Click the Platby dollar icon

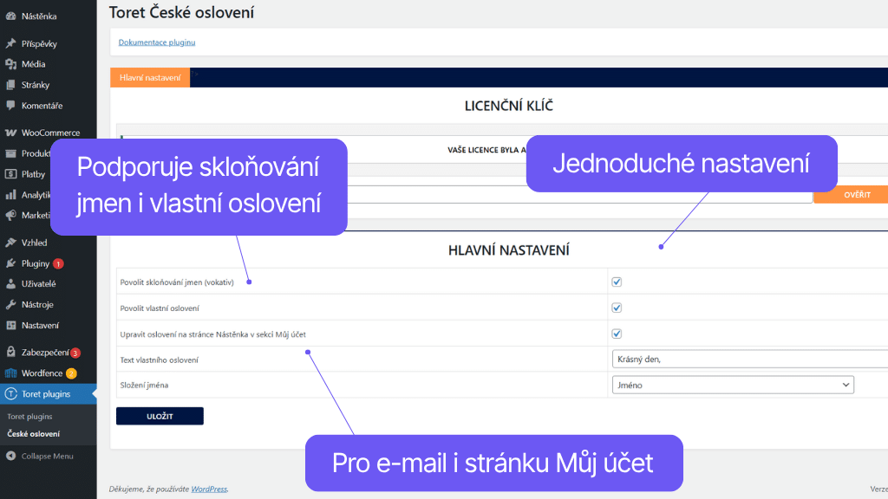(x=10, y=174)
